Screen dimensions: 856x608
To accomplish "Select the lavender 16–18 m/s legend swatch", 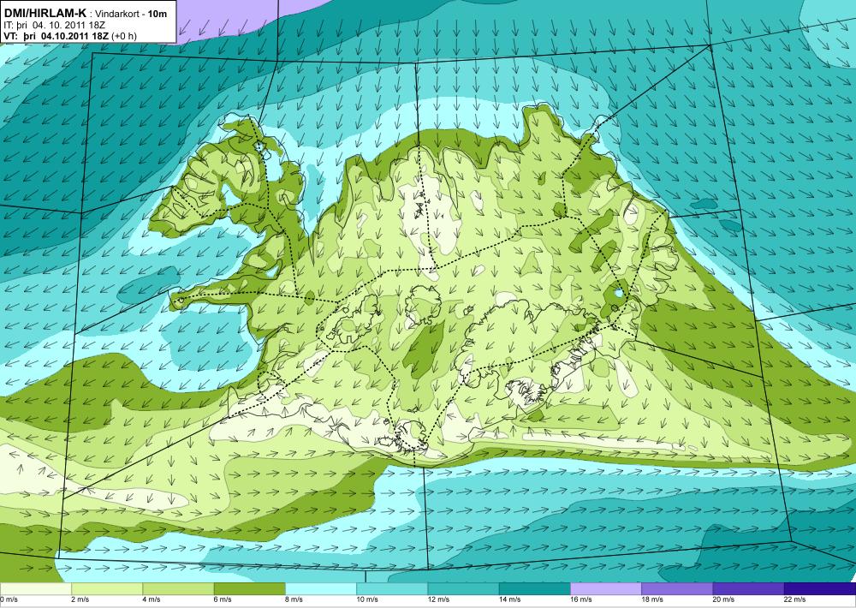I will [606, 589].
